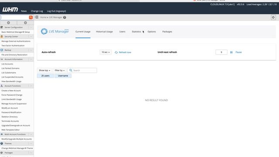Open the LVE Manager help question icon

click(65, 17)
